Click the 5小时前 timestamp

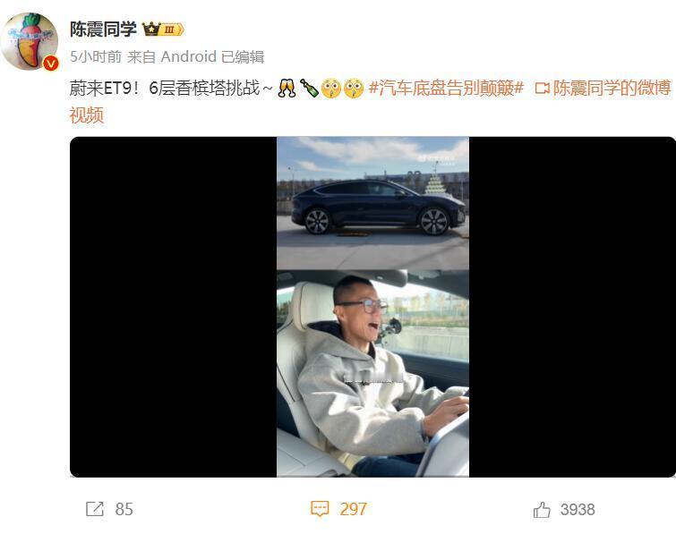[96, 56]
